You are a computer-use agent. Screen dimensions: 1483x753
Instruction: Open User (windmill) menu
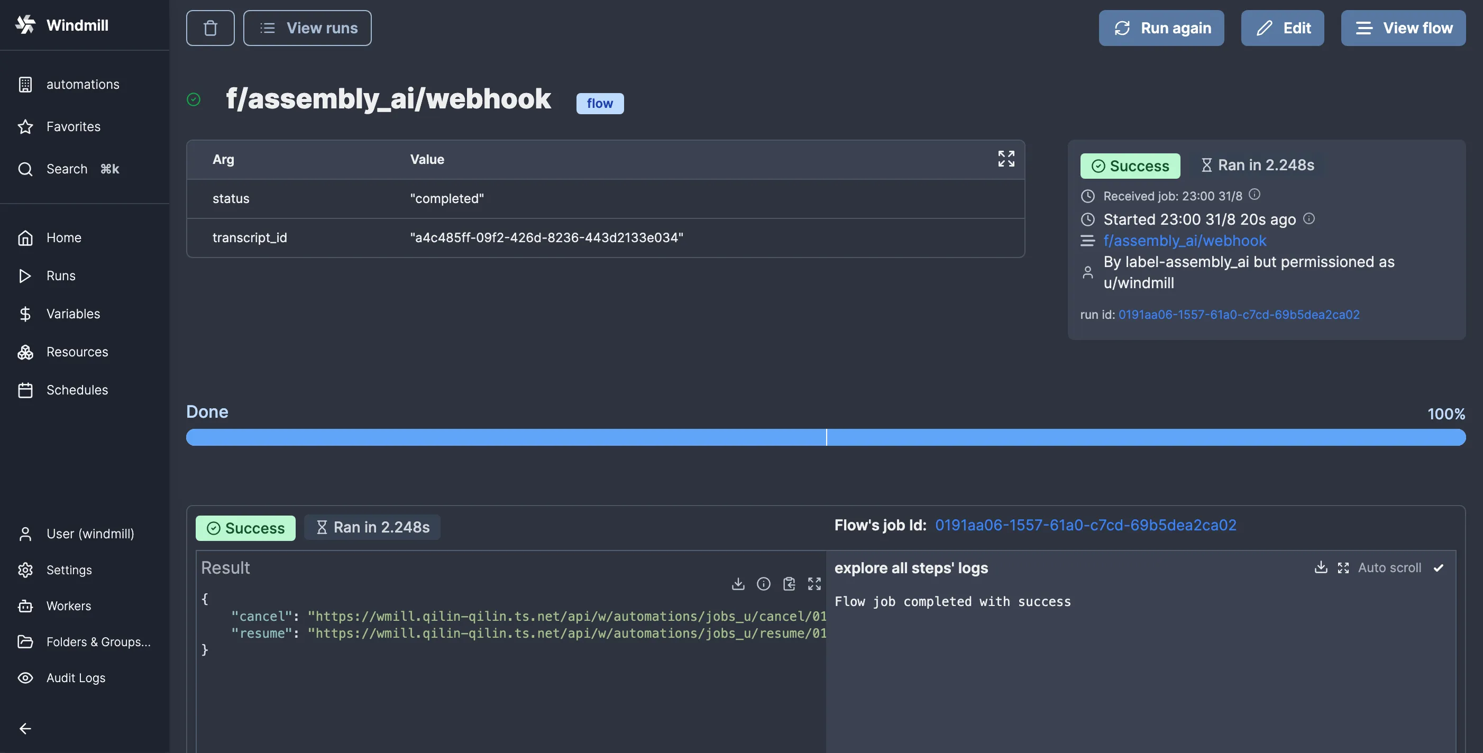tap(89, 534)
